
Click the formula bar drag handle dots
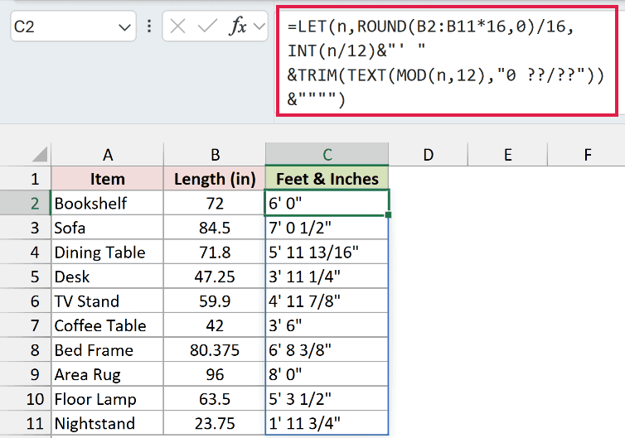pos(149,26)
